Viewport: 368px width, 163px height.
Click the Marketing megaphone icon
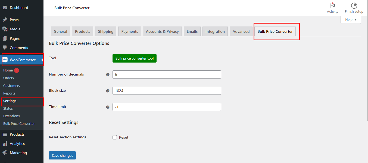click(5, 153)
